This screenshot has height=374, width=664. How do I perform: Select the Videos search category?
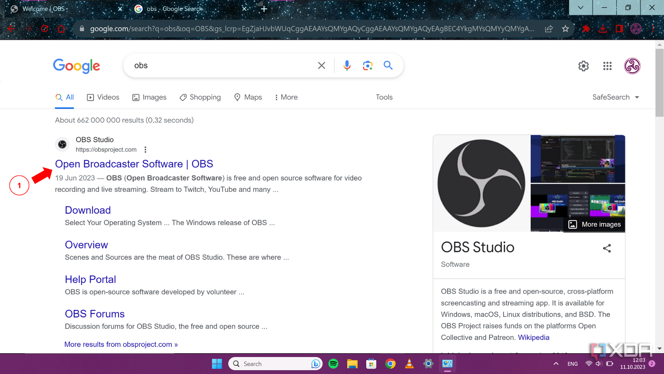[103, 97]
